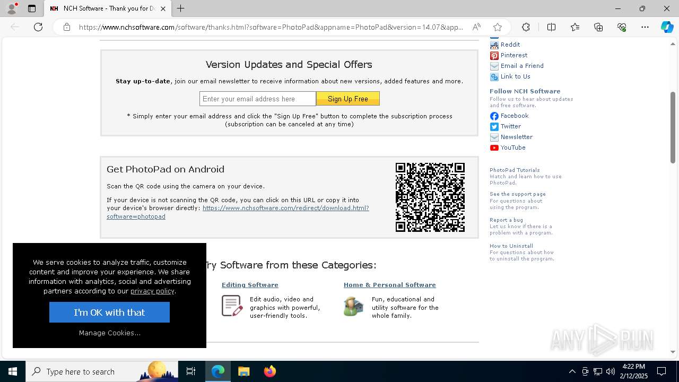679x382 pixels.
Task: Click the address bar URL
Action: (271, 27)
